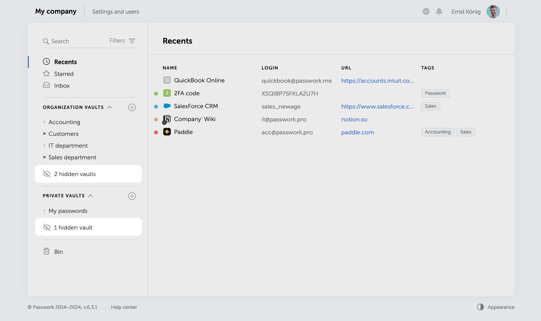This screenshot has height=321, width=541.
Task: Add a new private vault
Action: pyautogui.click(x=132, y=196)
